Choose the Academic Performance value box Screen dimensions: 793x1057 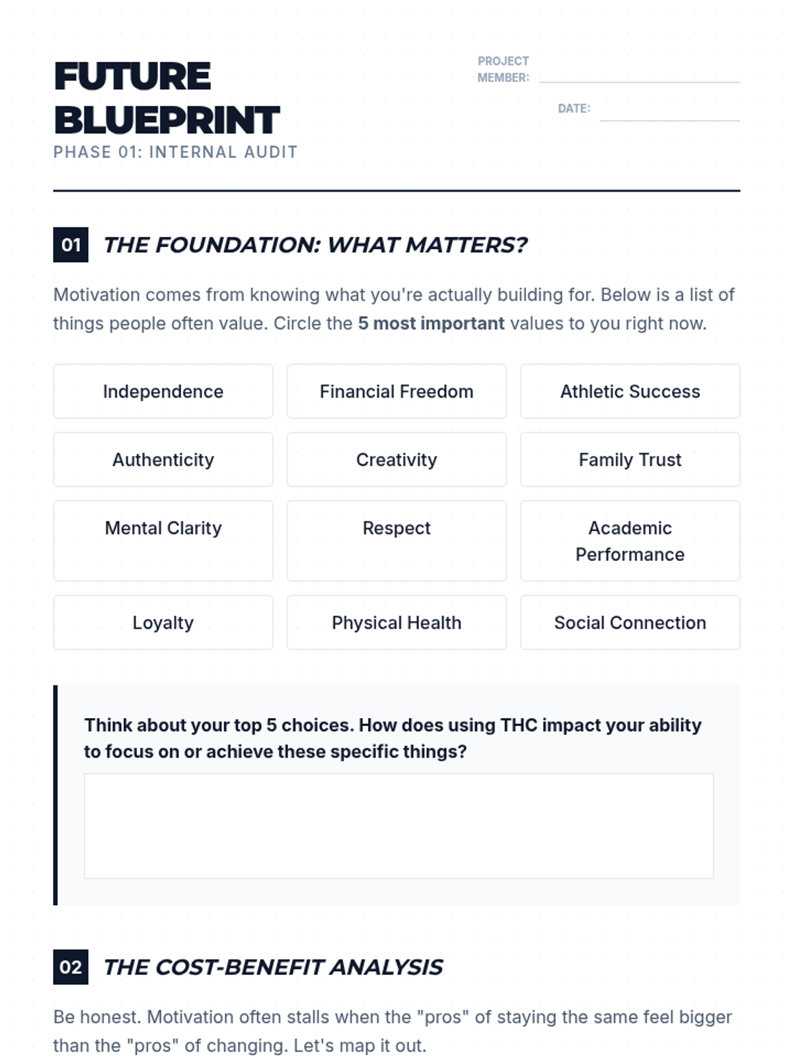click(630, 540)
